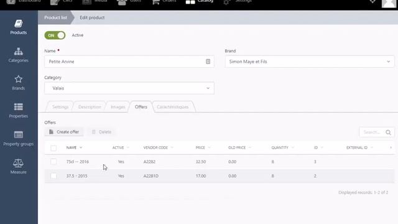
Task: Open the ID column dropdown arrow
Action: (322, 147)
